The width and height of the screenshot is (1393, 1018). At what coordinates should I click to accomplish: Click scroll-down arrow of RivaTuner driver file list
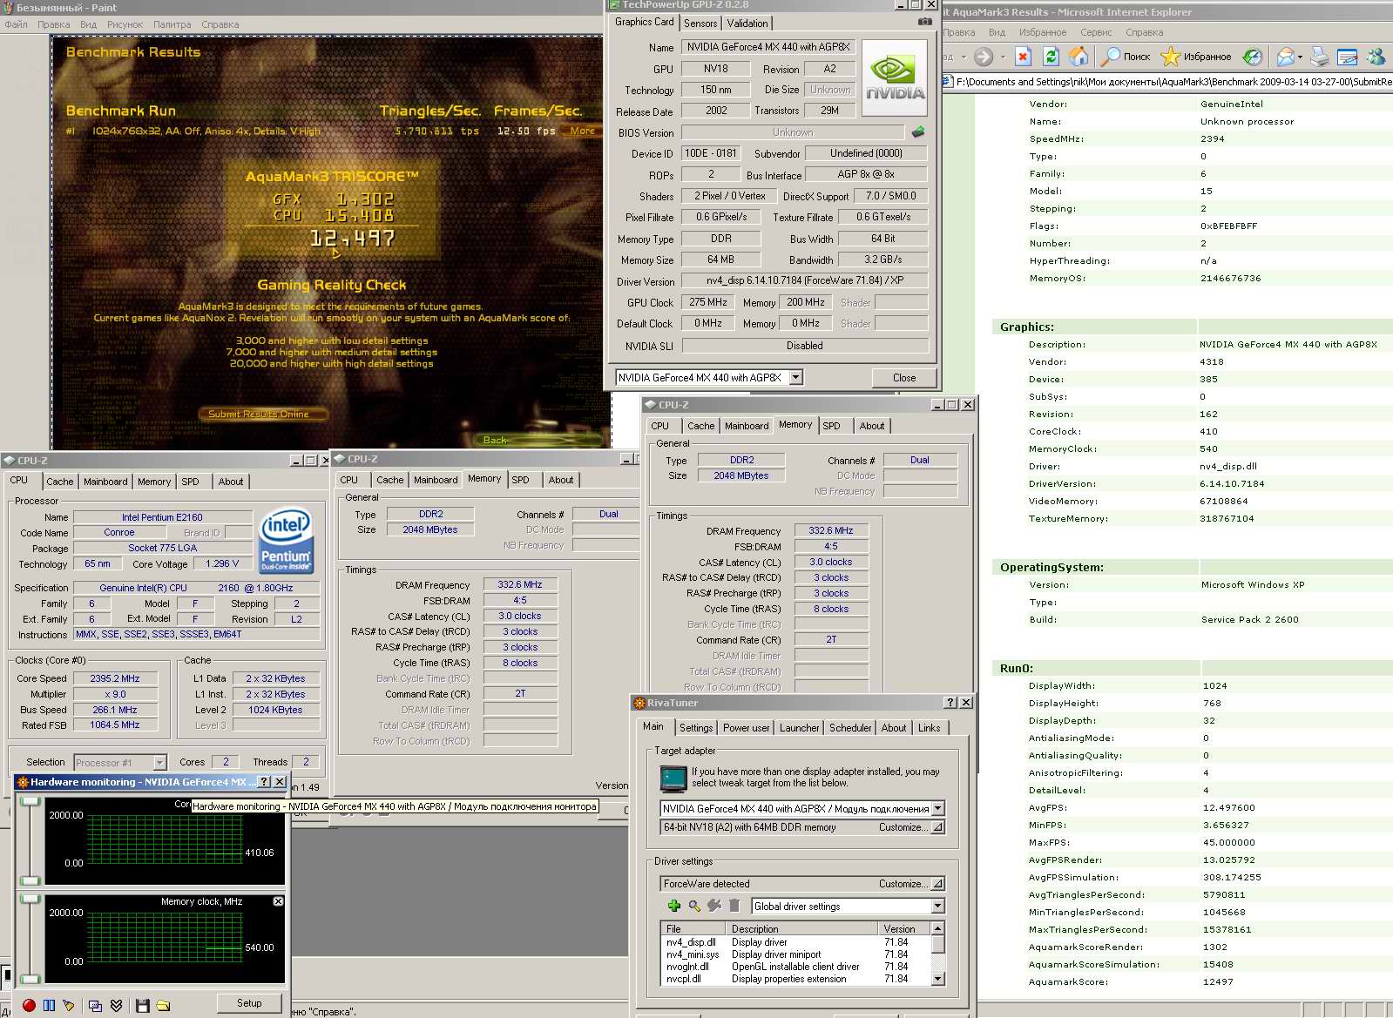pos(937,979)
